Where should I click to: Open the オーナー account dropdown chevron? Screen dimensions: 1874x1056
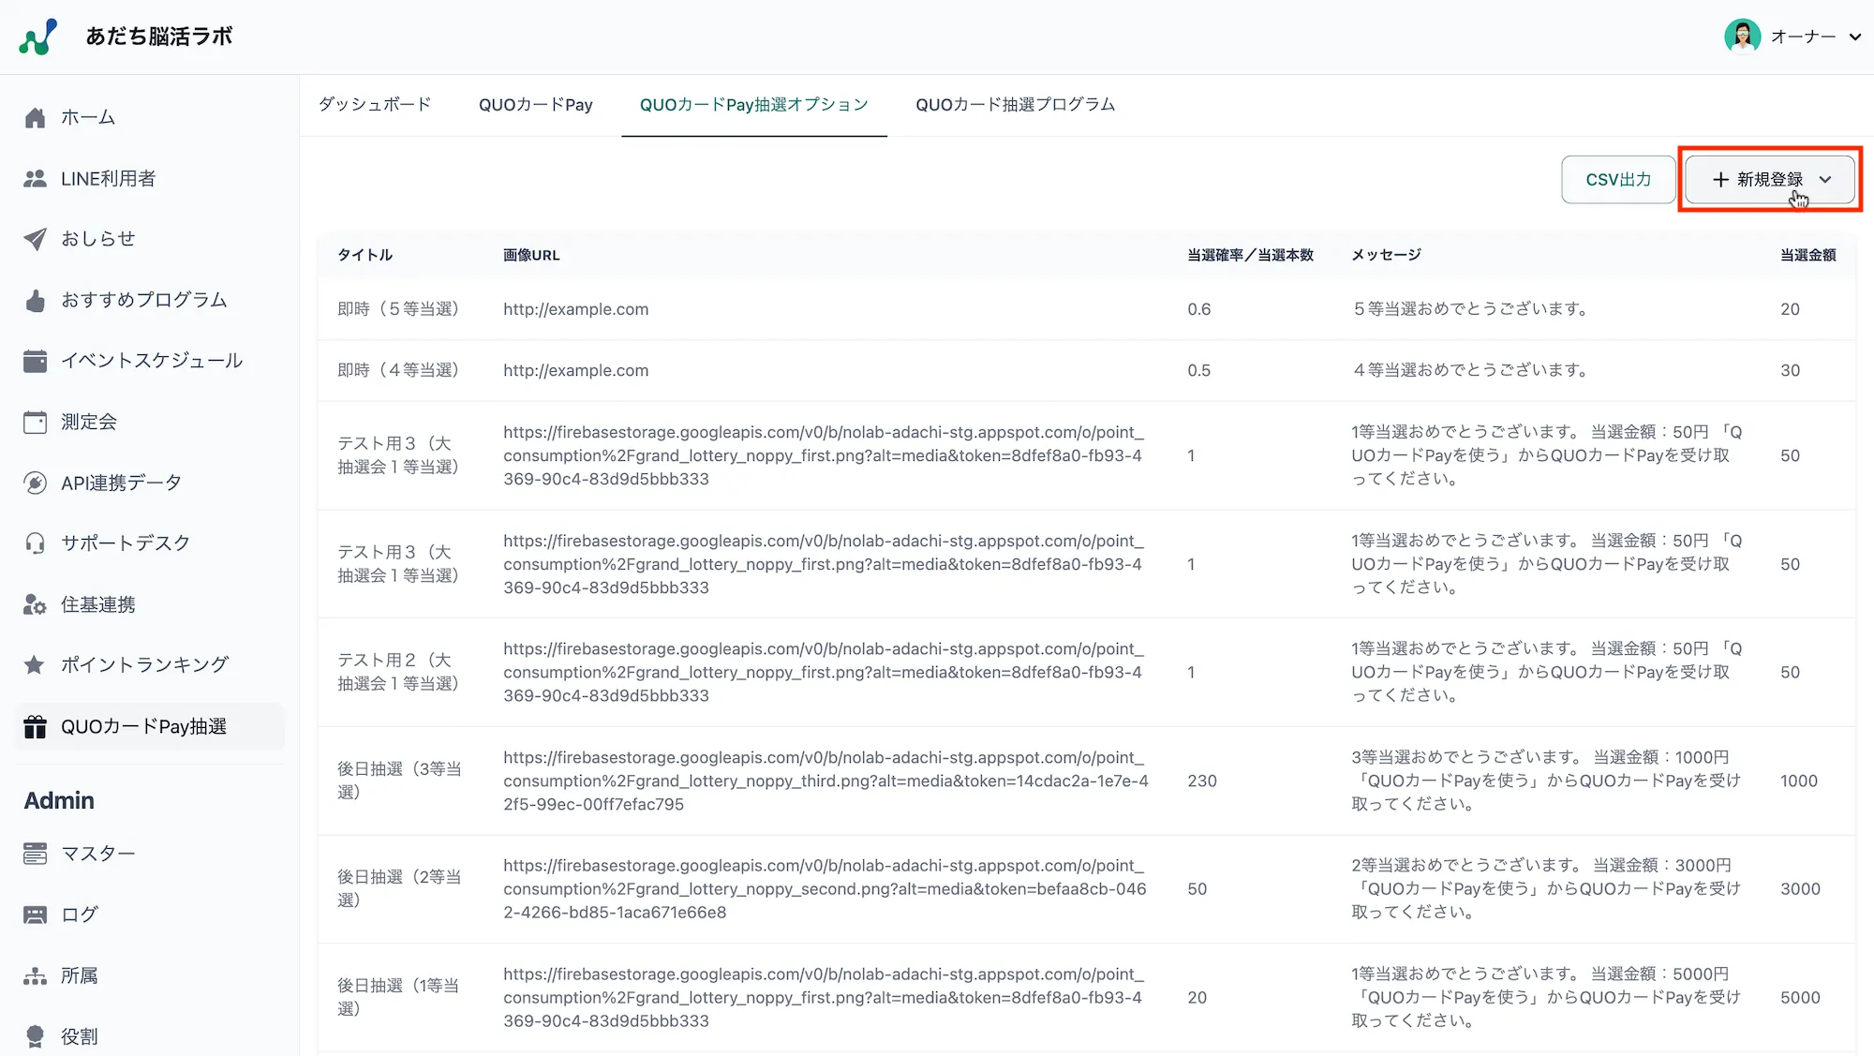point(1854,37)
